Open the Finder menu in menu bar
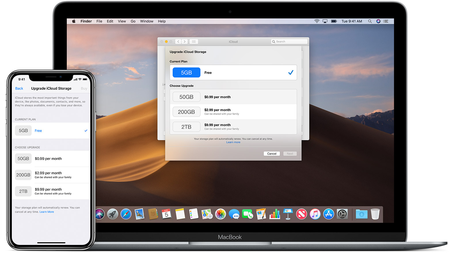The height and width of the screenshot is (253, 449). tap(86, 21)
